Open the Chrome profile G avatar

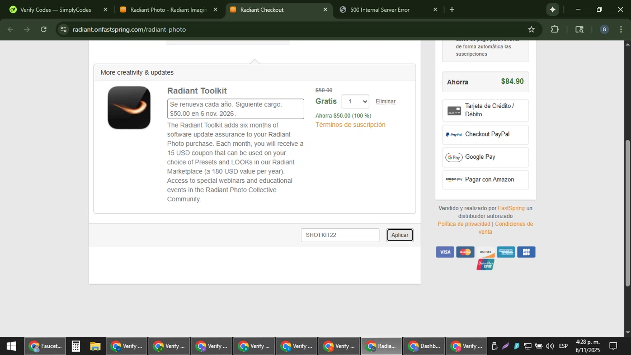point(604,29)
